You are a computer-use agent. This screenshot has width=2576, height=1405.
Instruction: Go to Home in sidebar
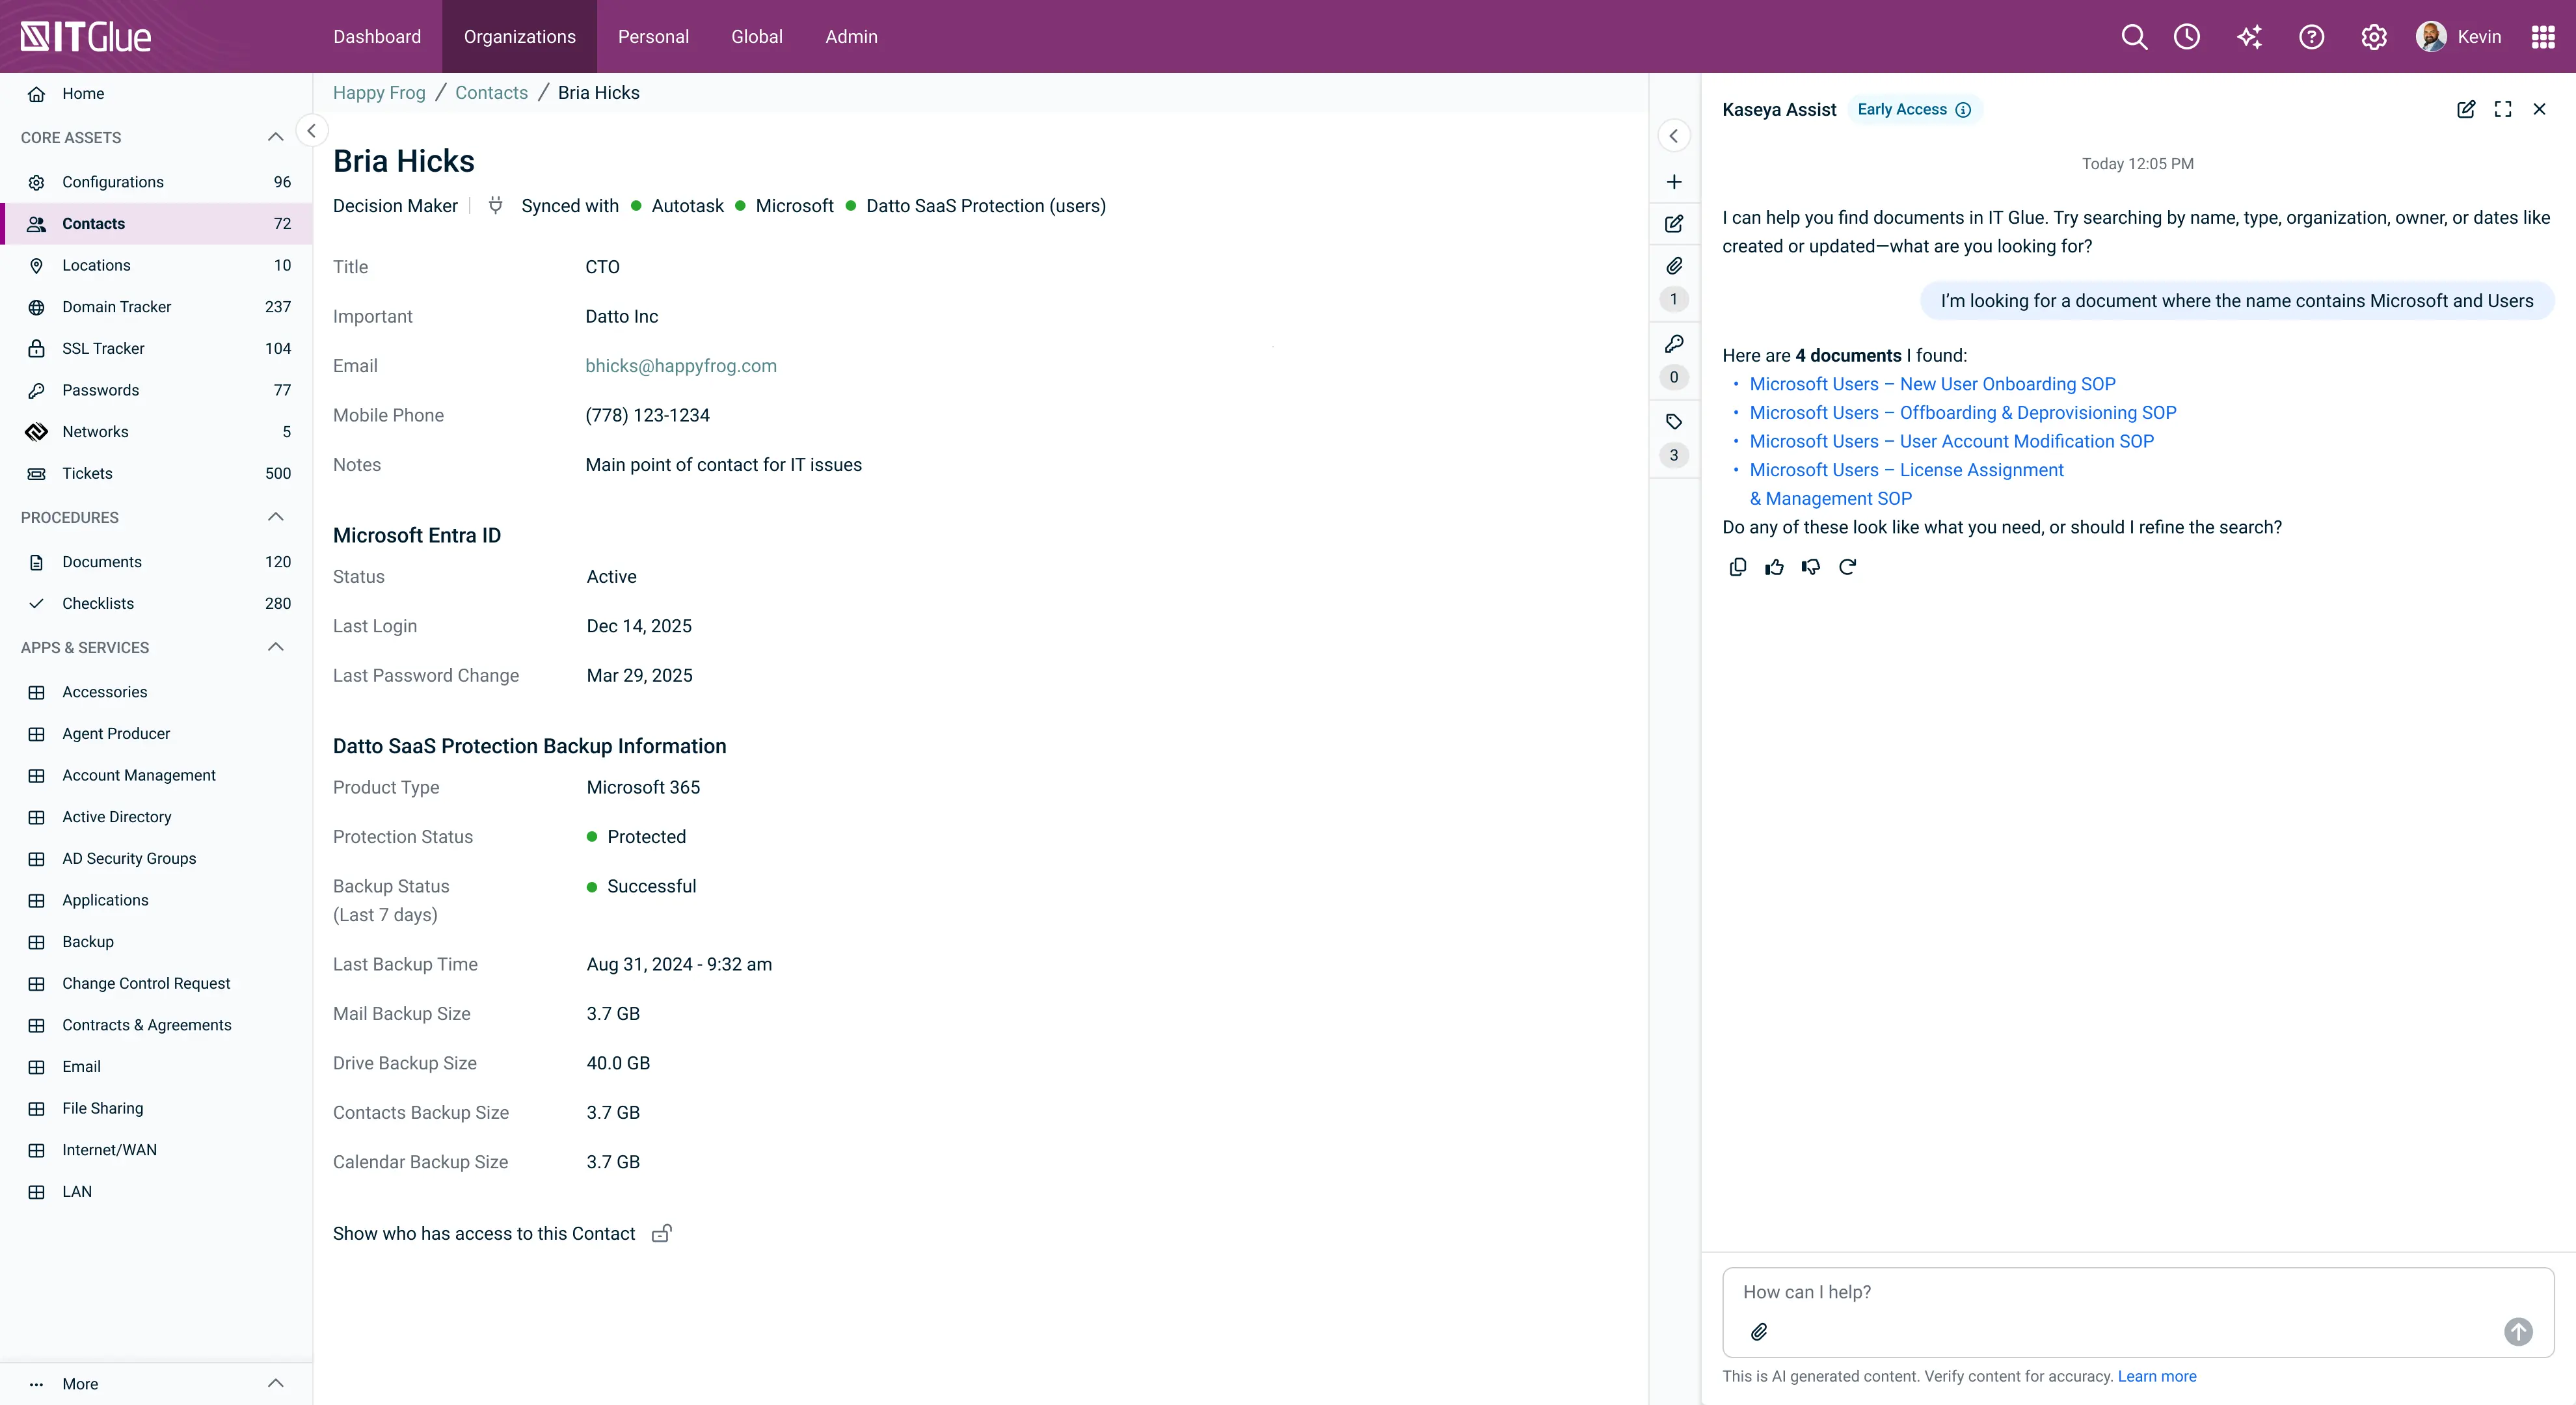tap(156, 94)
